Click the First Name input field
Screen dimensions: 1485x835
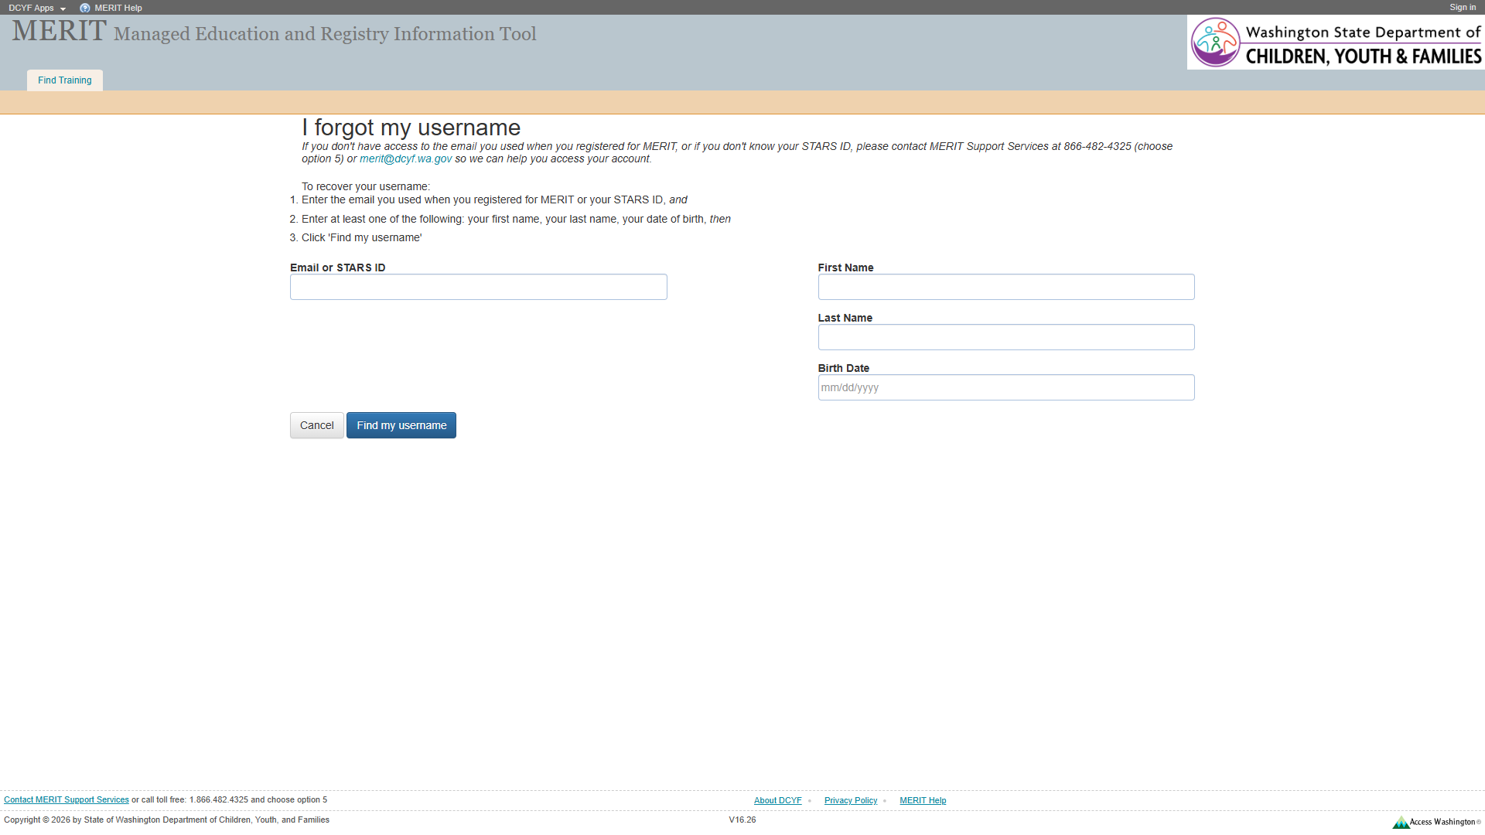(1005, 287)
